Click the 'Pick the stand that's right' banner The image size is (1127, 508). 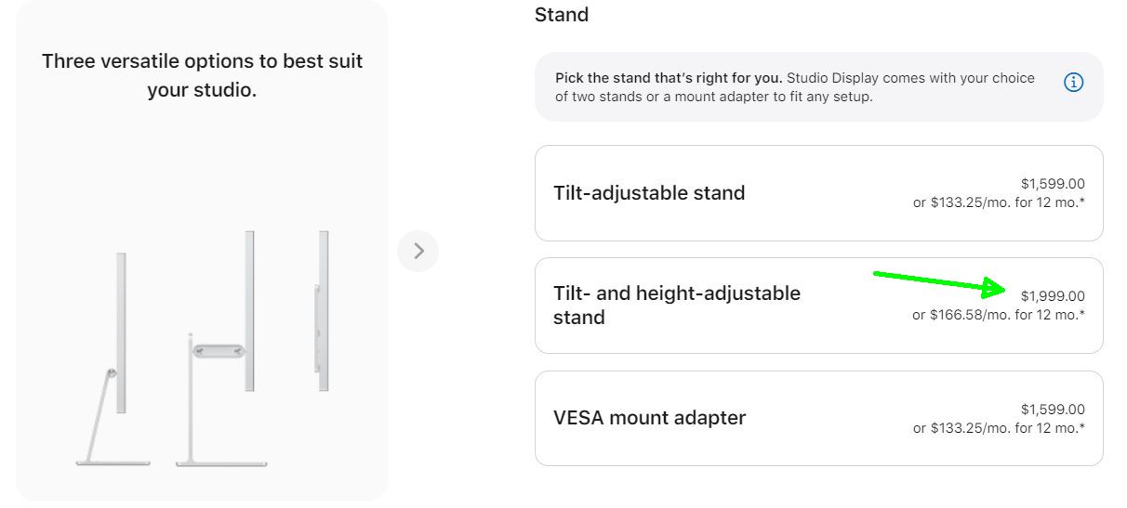pos(818,87)
